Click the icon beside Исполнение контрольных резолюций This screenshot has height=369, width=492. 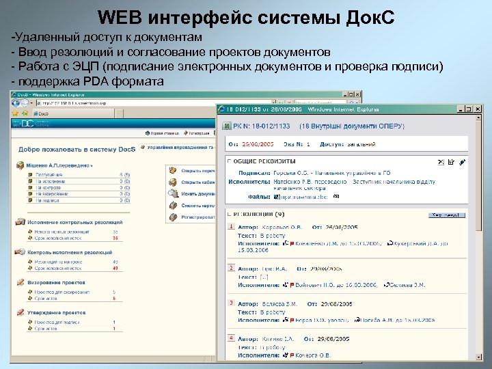click(20, 222)
